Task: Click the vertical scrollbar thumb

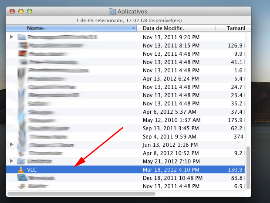Action: coord(248,168)
